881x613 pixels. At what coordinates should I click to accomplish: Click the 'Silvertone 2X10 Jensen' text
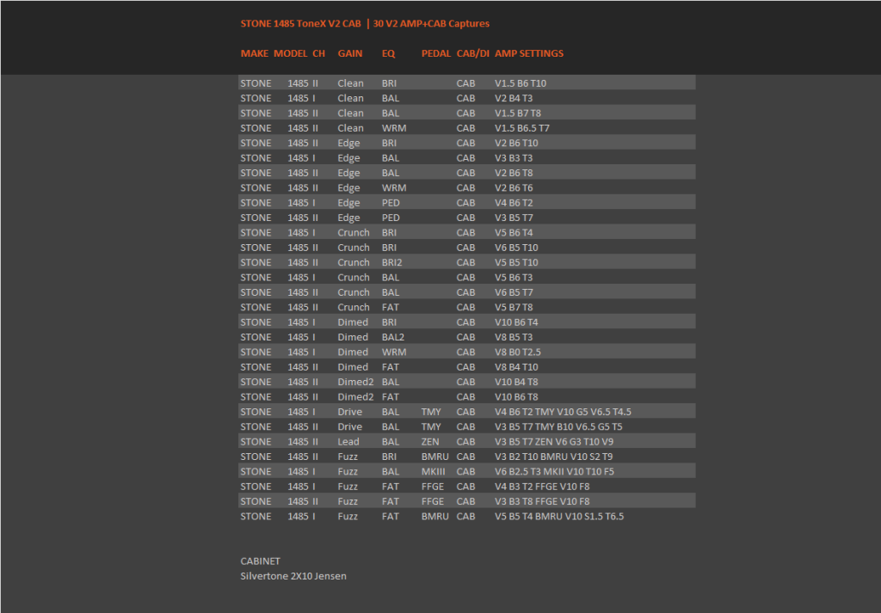click(x=293, y=576)
